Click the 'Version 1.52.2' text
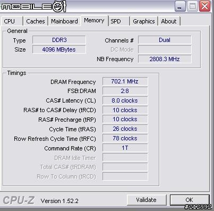 (x=59, y=201)
